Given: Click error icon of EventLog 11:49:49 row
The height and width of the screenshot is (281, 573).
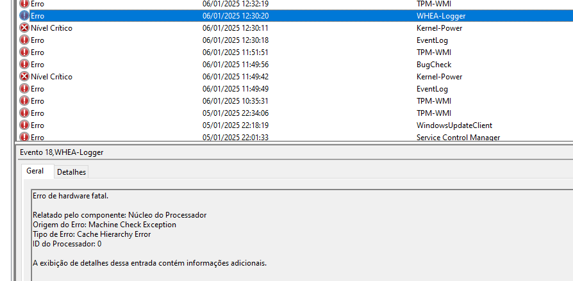Looking at the screenshot, I should tap(24, 89).
